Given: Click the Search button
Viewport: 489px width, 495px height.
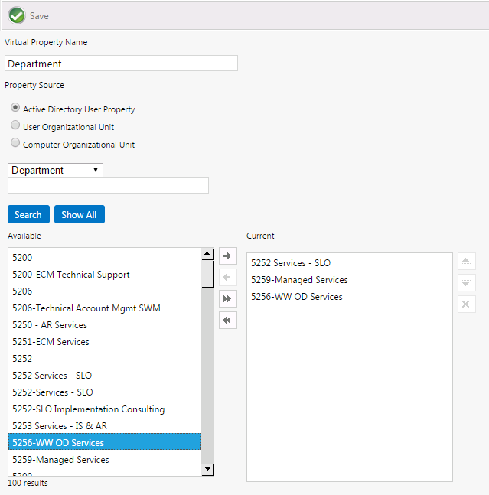Looking at the screenshot, I should point(28,214).
